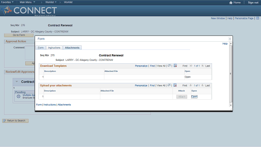Open the page Help link
Image resolution: width=261 pixels, height=147 pixels.
click(230, 18)
